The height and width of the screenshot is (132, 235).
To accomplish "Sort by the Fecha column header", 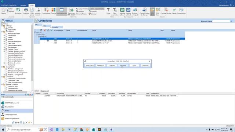I will click(x=68, y=30).
